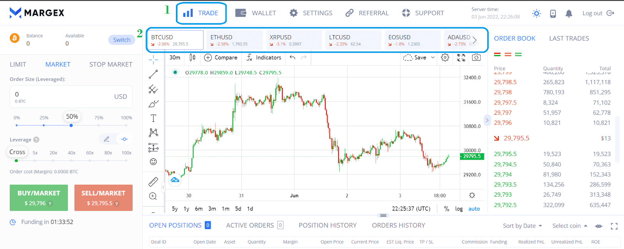Set order size slider to 75%

click(x=98, y=125)
